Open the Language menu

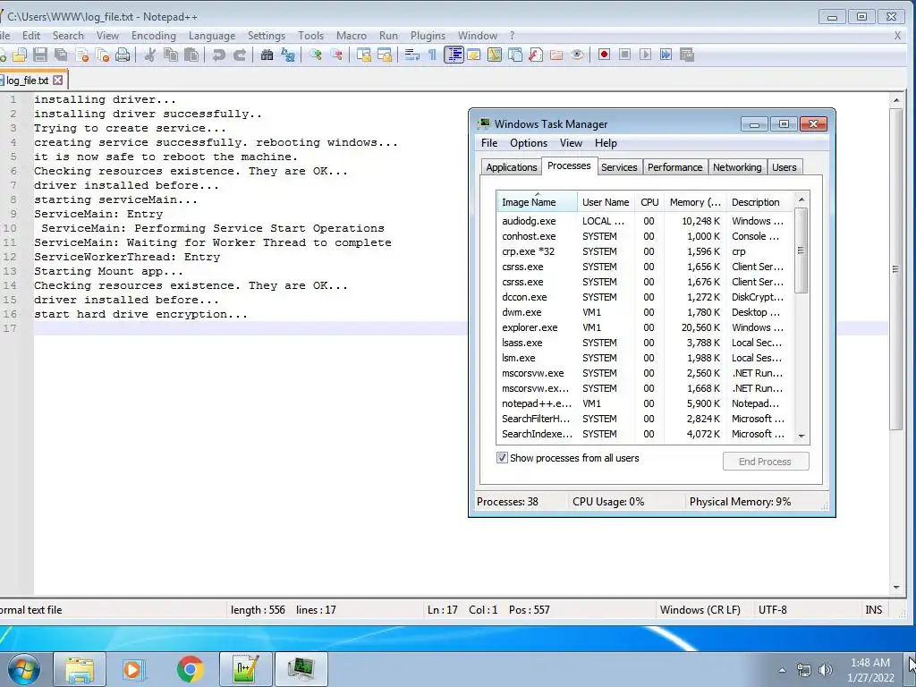[x=211, y=36]
